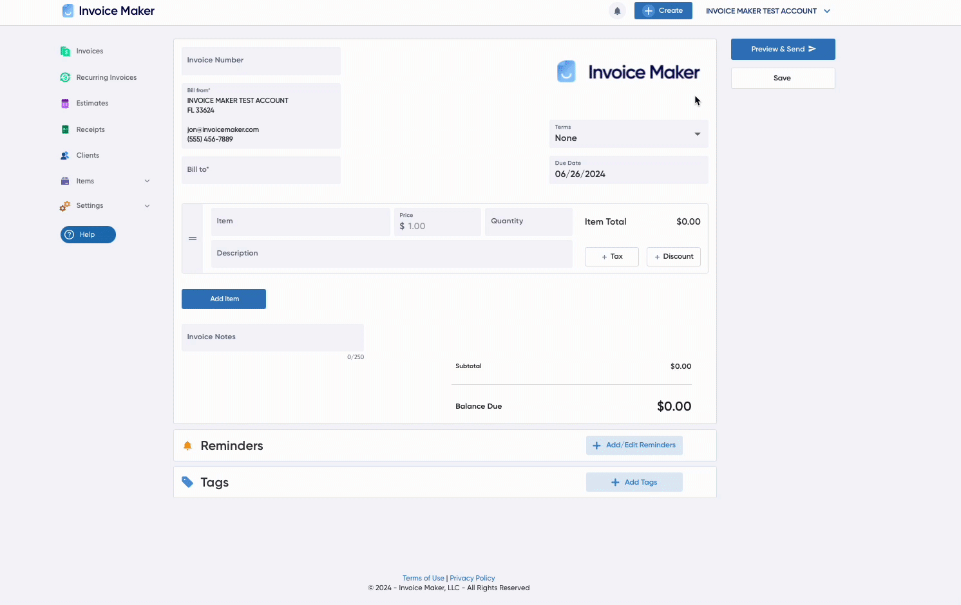Navigate to Receipts
The height and width of the screenshot is (605, 961).
tap(90, 130)
